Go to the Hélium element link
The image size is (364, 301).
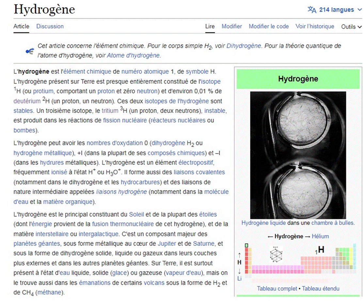click(320, 236)
